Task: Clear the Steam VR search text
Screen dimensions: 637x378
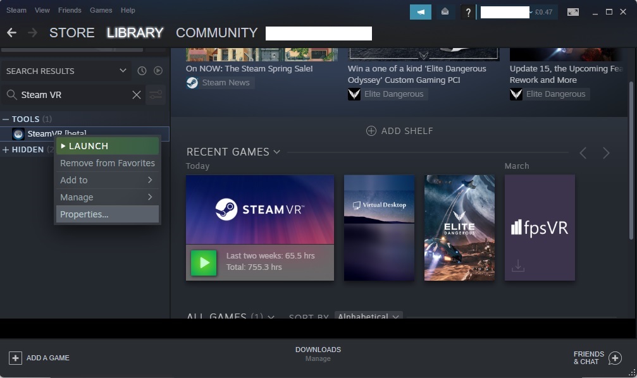Action: (x=137, y=95)
